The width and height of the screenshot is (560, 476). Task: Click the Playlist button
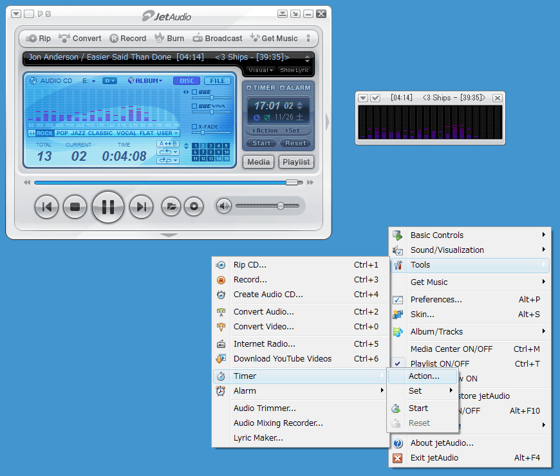[x=296, y=162]
